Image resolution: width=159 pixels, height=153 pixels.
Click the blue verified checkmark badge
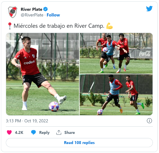[x=45, y=9]
